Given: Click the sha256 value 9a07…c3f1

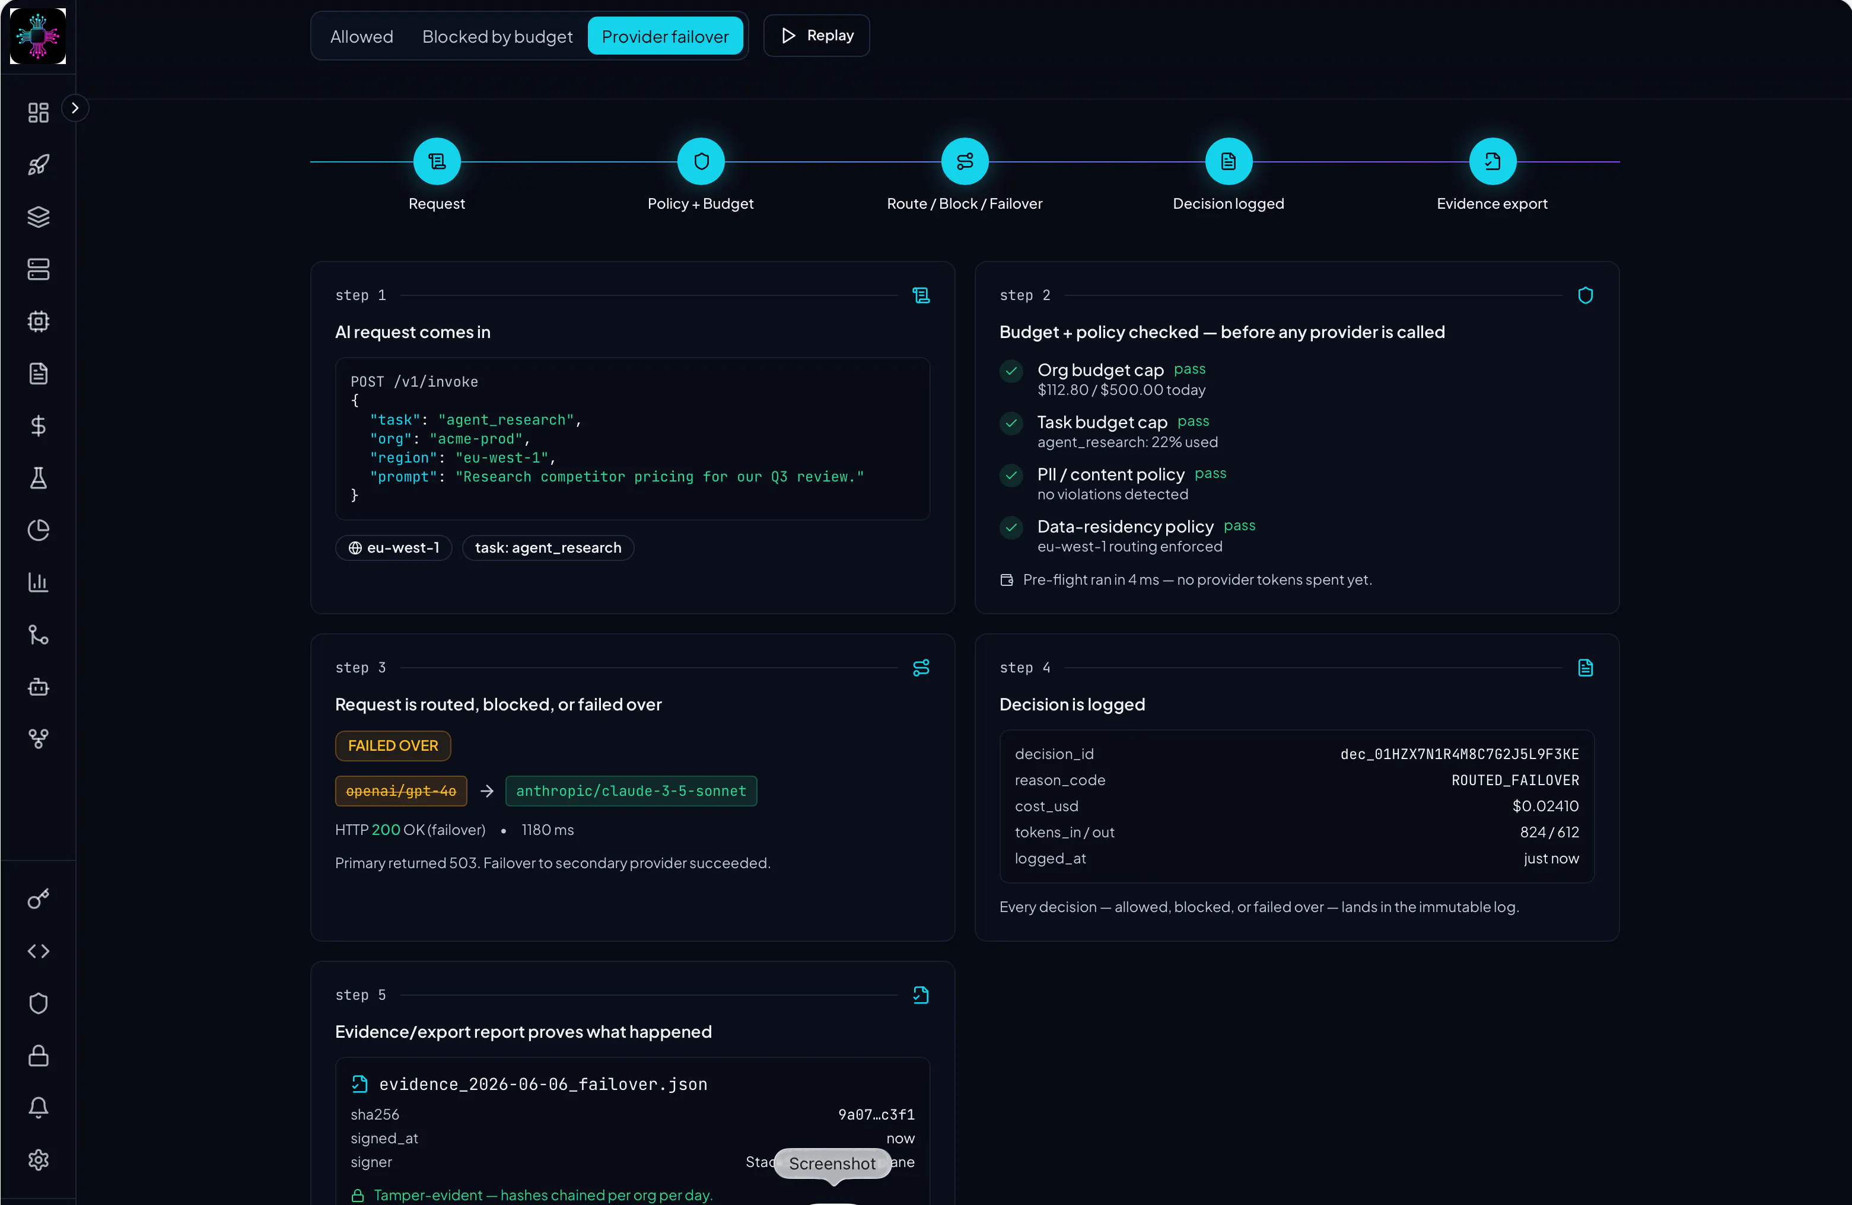Looking at the screenshot, I should tap(876, 1115).
